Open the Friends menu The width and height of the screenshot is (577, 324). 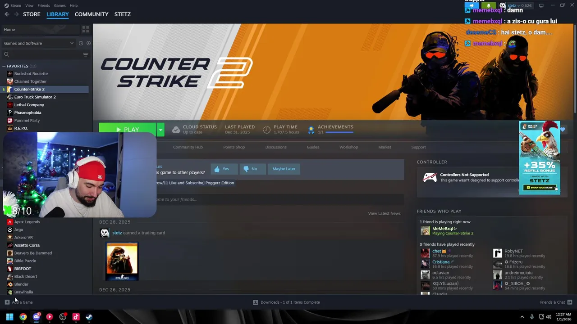[44, 5]
